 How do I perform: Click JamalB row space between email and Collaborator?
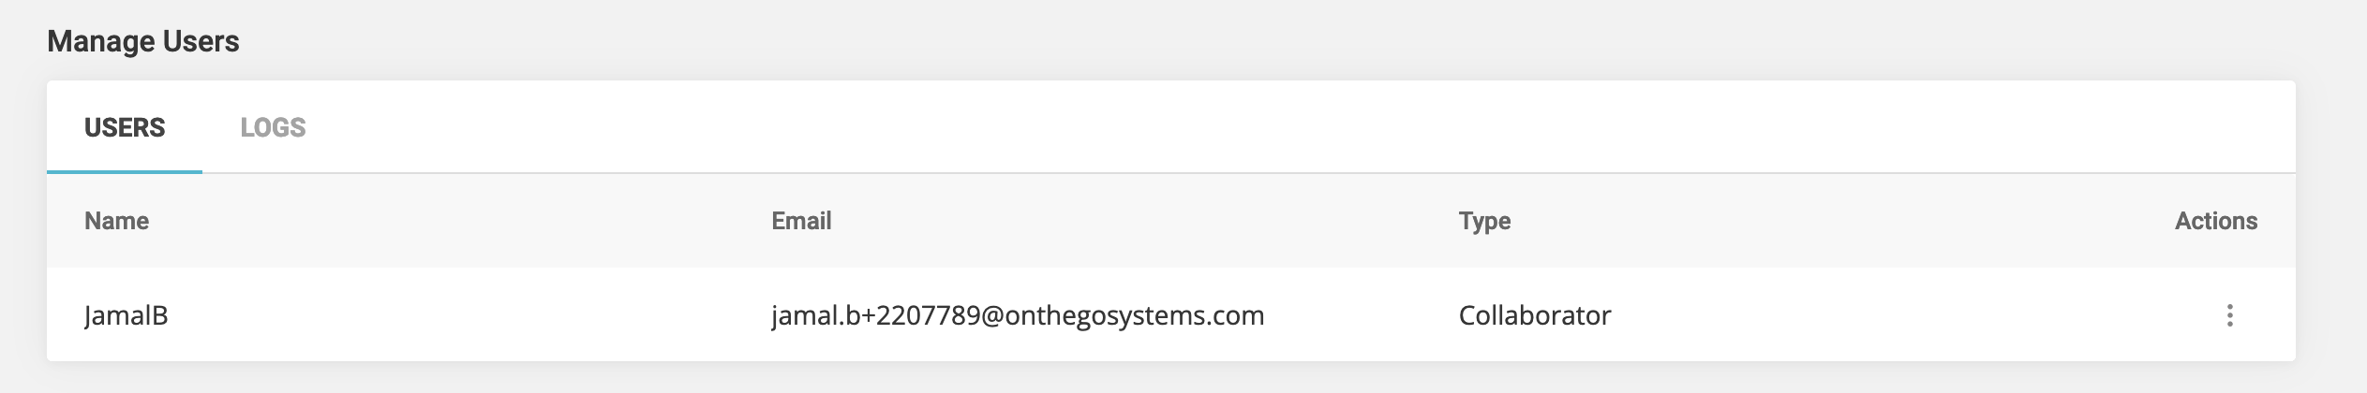1359,315
